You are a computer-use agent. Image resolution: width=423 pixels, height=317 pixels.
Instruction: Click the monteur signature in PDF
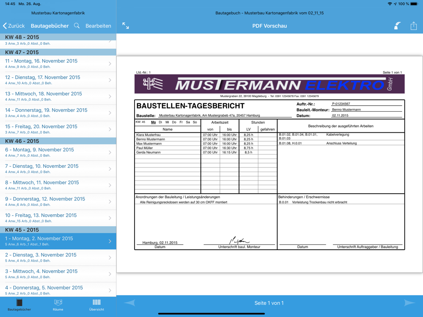click(239, 240)
